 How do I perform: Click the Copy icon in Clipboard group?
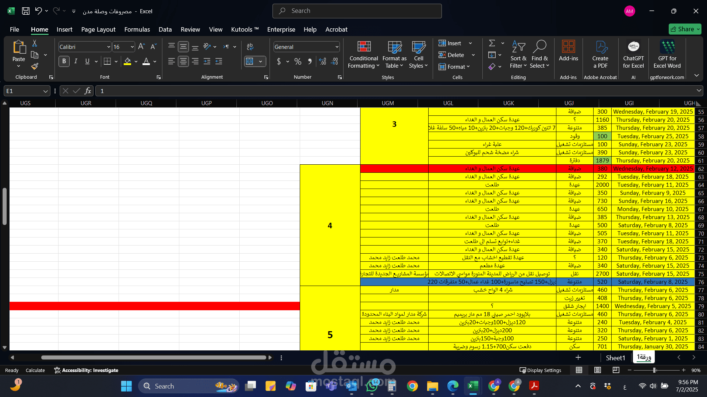(x=35, y=55)
